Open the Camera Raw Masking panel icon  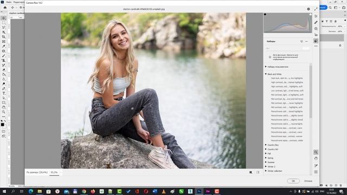tap(316, 29)
